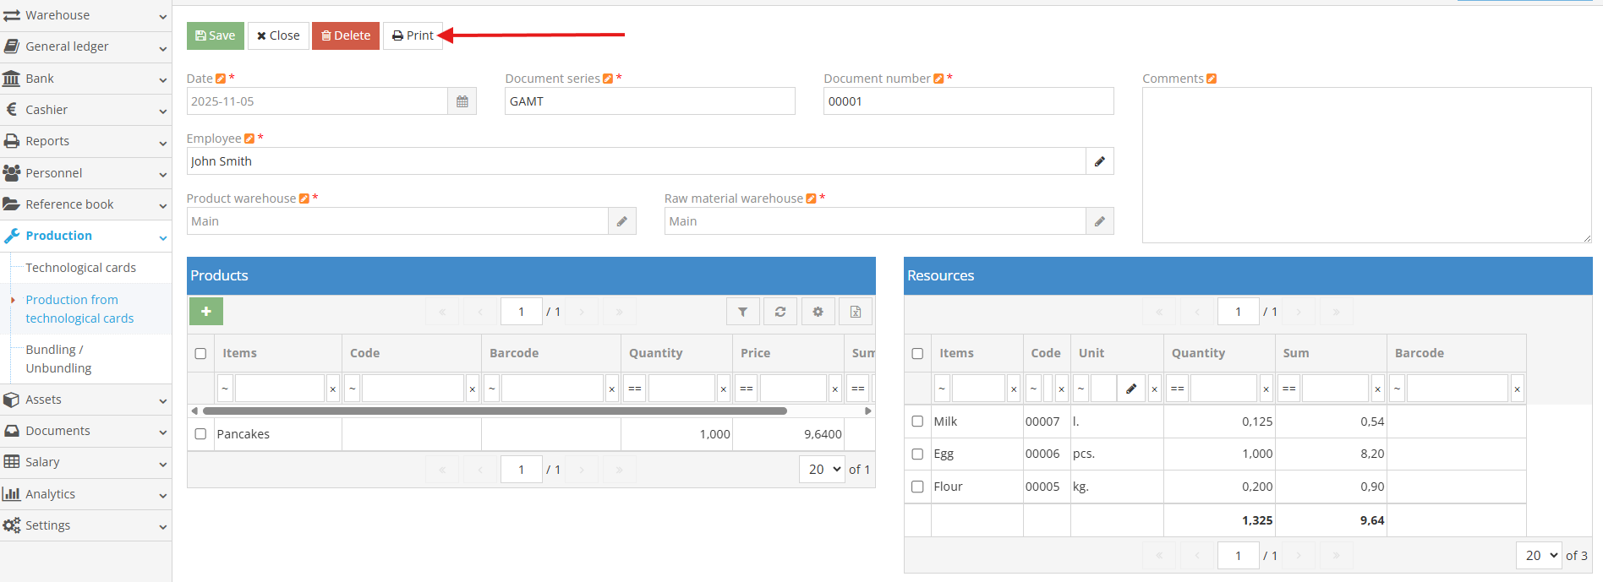Open the Products table filter icon
Image resolution: width=1603 pixels, height=582 pixels.
point(742,312)
